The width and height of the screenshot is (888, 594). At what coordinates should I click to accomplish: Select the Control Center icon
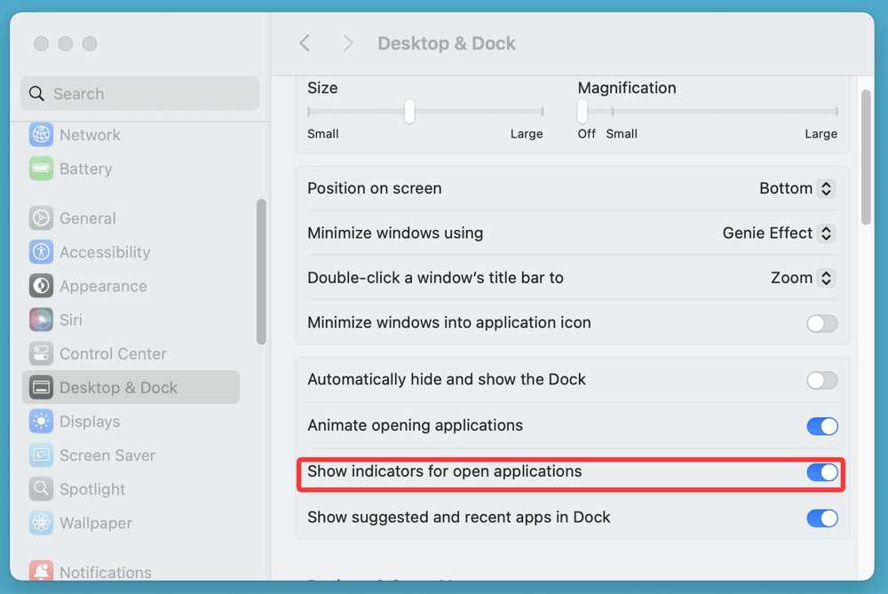click(x=41, y=353)
